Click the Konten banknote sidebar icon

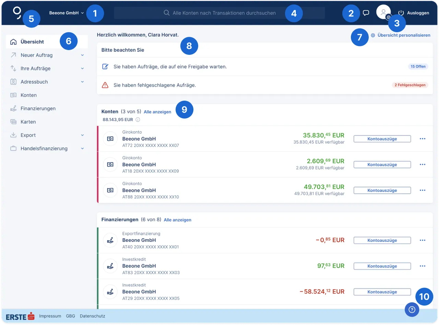(13, 95)
